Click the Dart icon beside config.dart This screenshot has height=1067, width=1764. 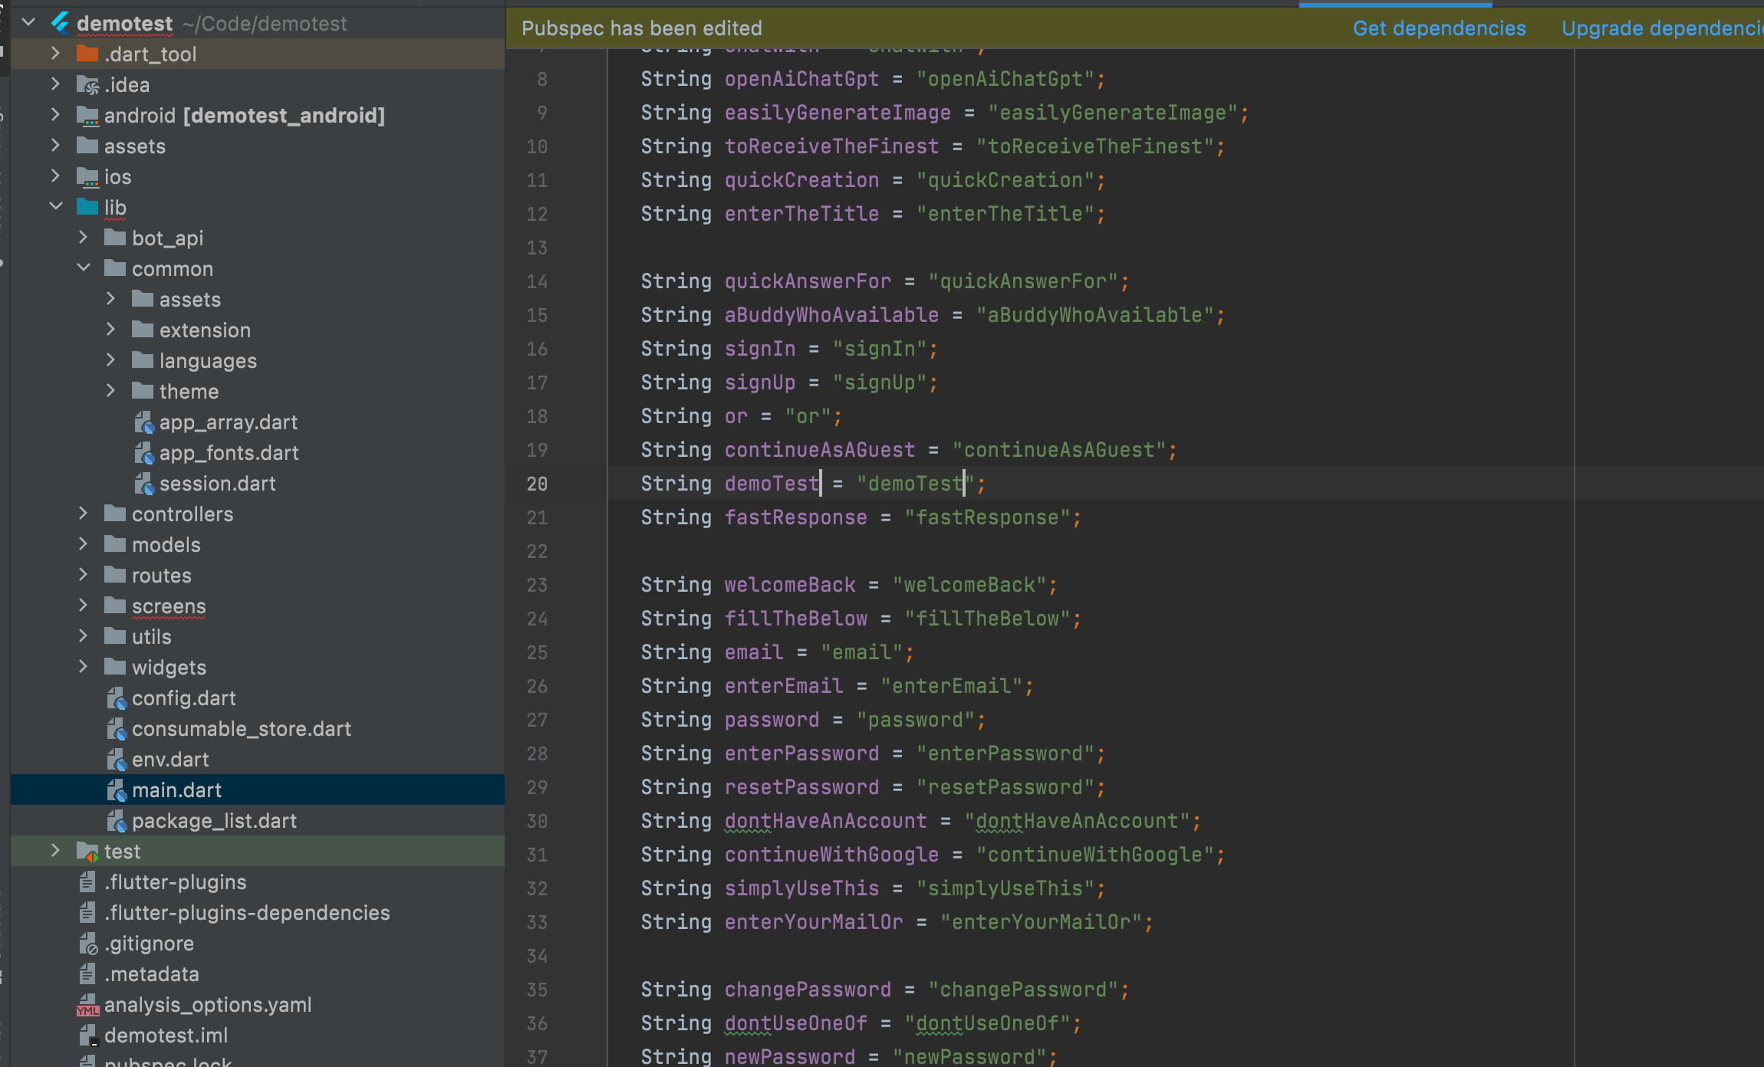(117, 698)
